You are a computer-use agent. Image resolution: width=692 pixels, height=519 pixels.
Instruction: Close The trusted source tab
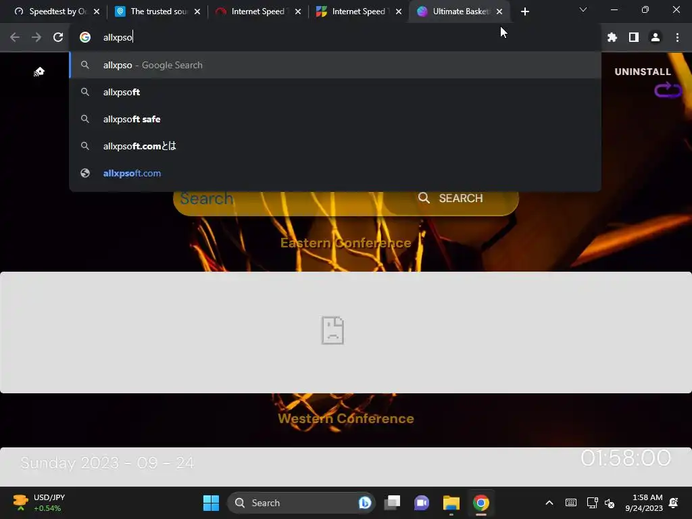[197, 11]
